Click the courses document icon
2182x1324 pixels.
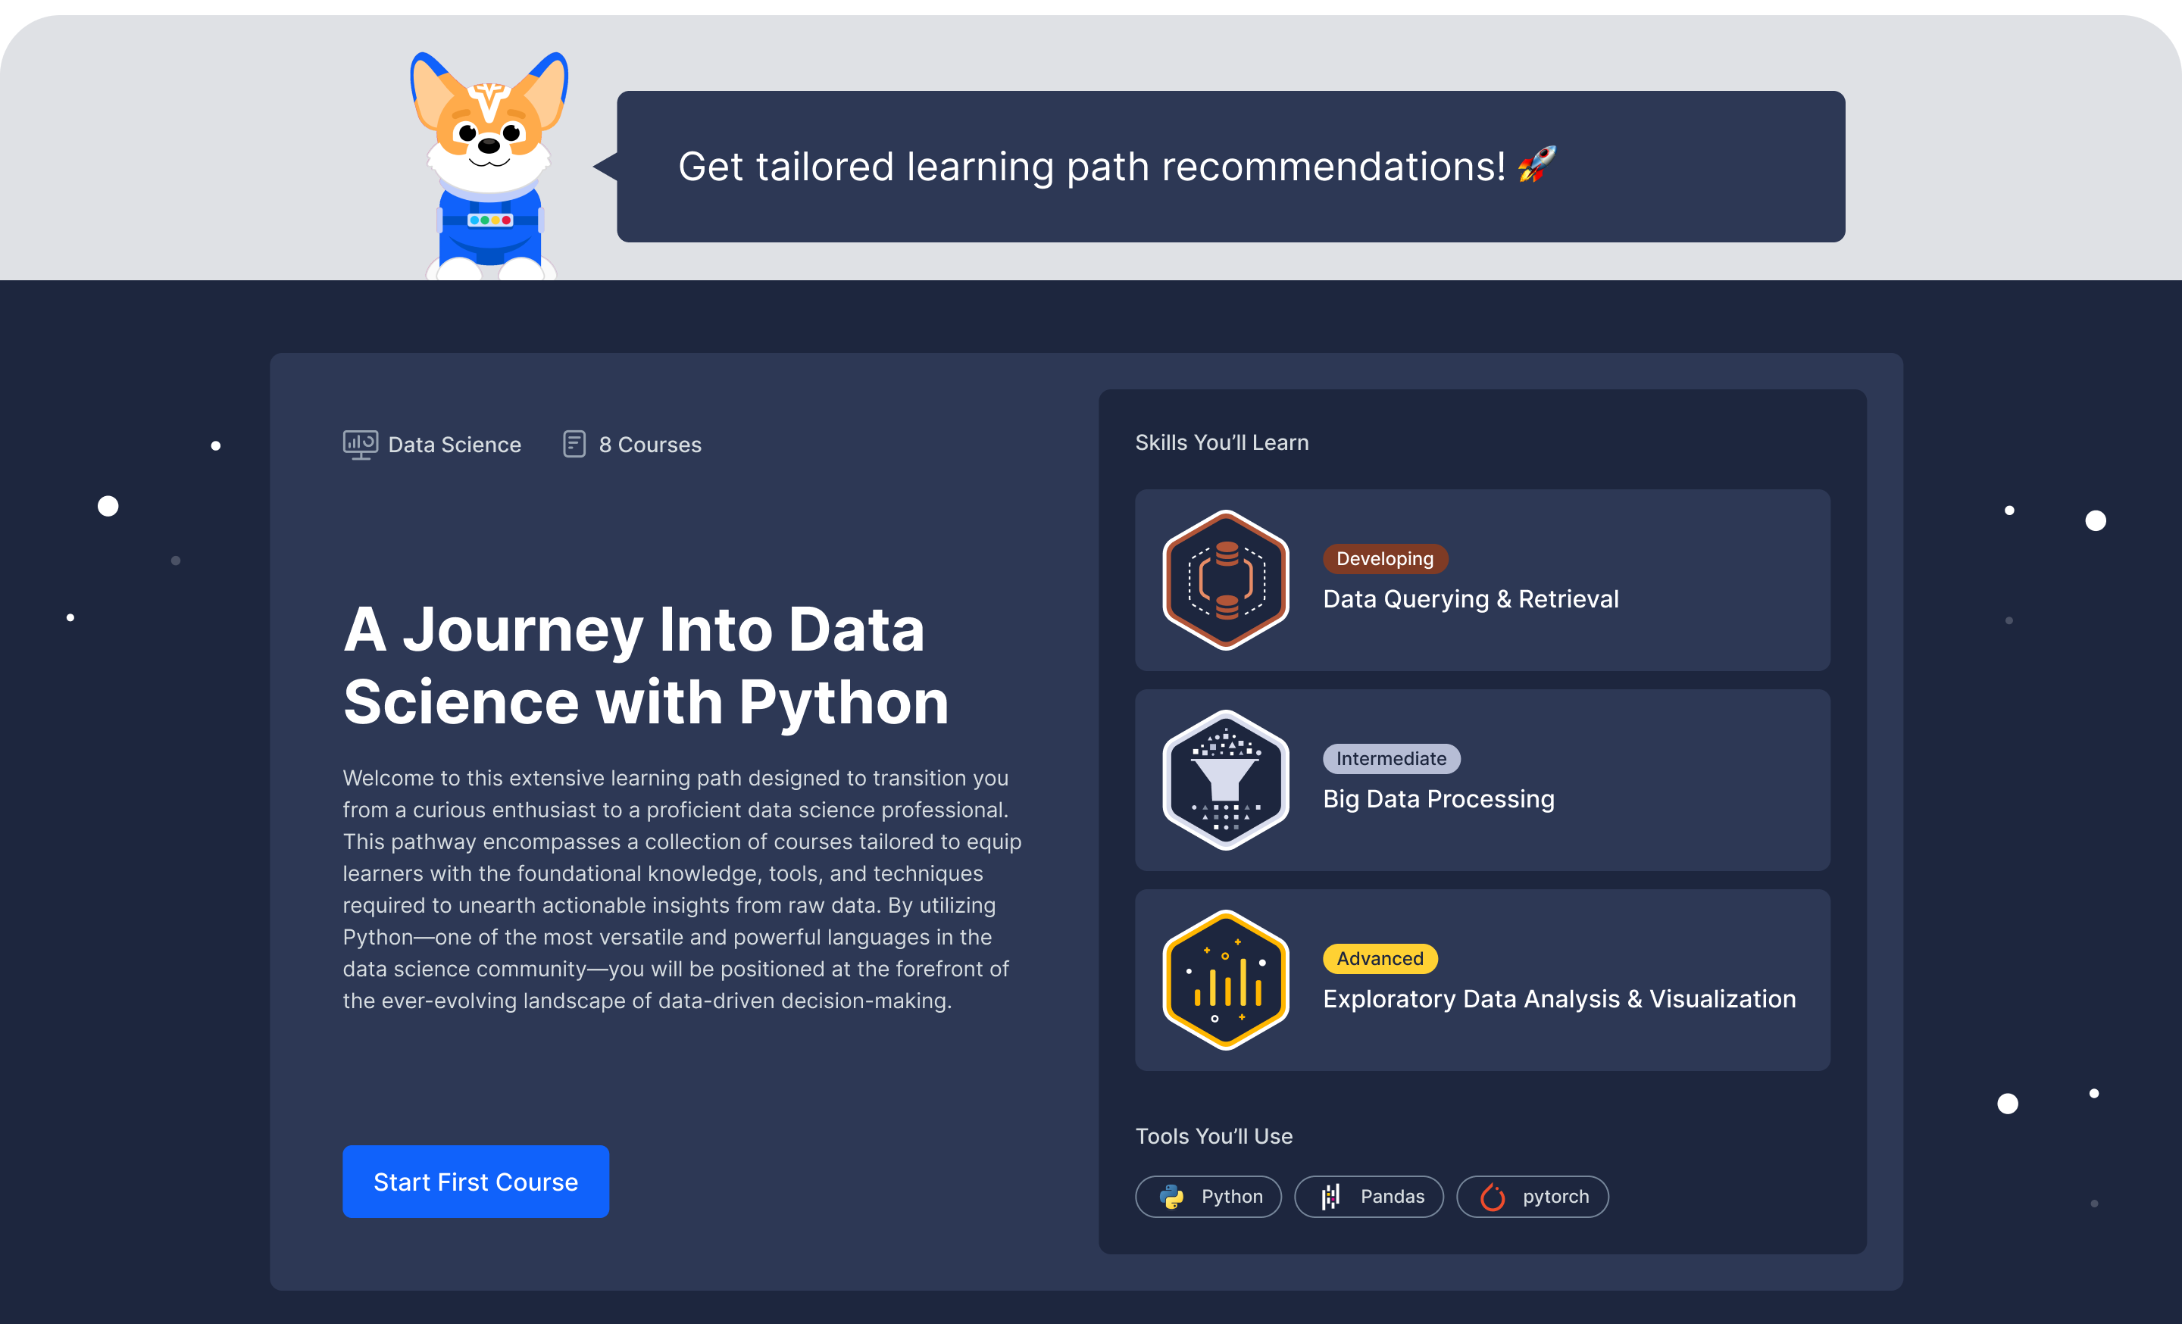574,443
